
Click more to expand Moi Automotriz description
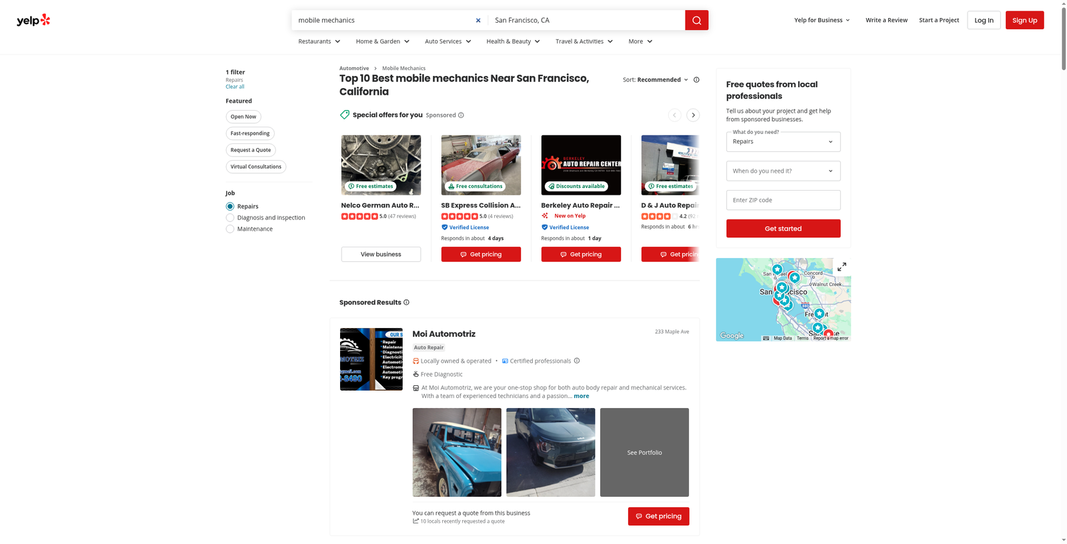582,396
